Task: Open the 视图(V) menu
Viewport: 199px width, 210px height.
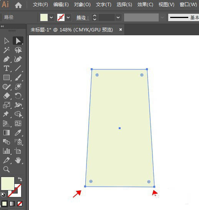Action: 166,5
